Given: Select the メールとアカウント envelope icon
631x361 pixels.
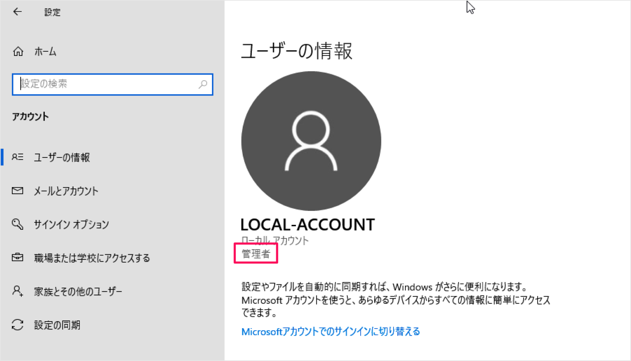Looking at the screenshot, I should (x=17, y=190).
